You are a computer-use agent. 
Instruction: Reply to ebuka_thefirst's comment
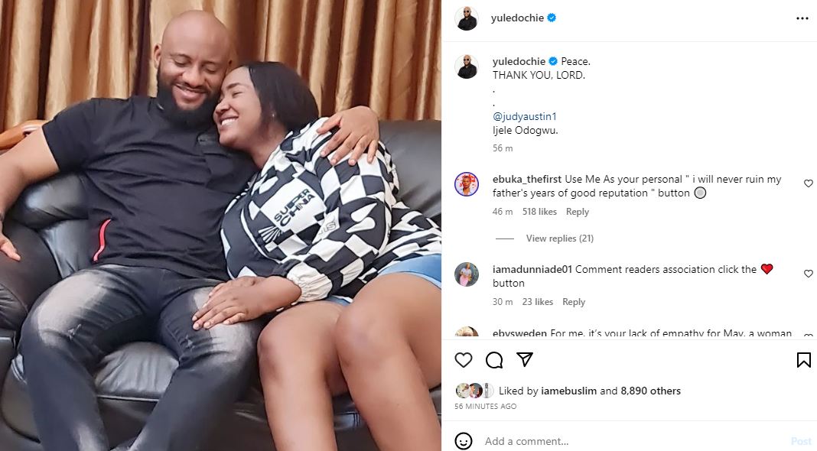tap(578, 212)
